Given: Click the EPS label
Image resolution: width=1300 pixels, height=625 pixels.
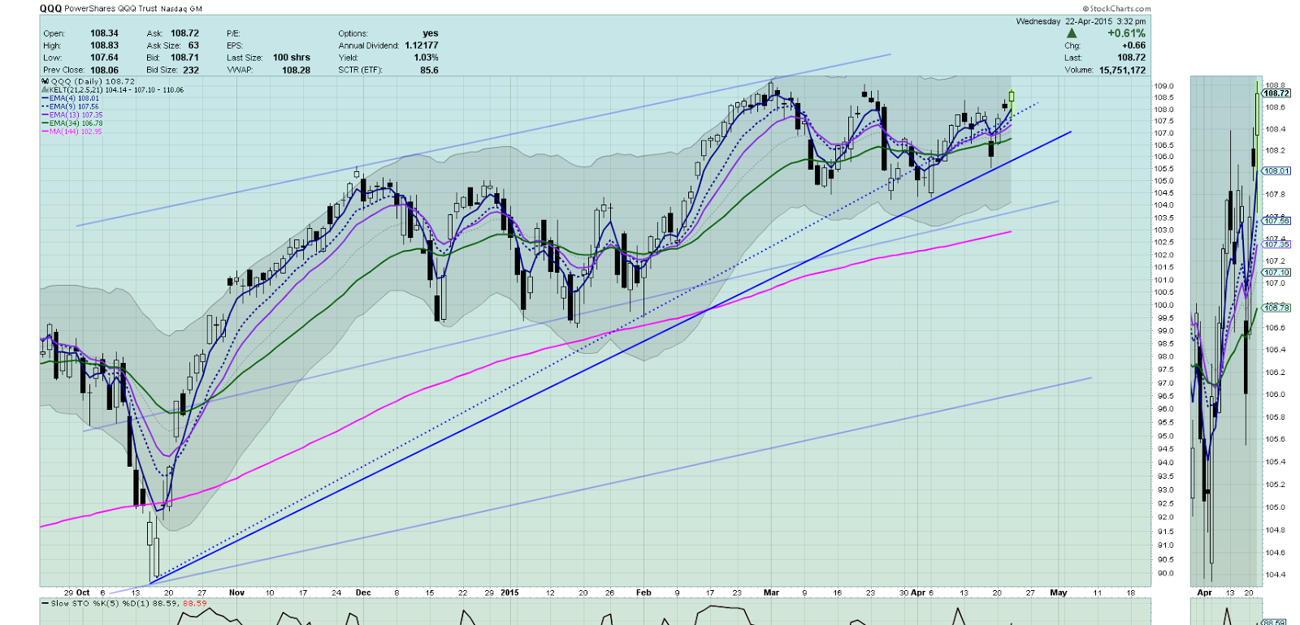Looking at the screenshot, I should tap(234, 45).
